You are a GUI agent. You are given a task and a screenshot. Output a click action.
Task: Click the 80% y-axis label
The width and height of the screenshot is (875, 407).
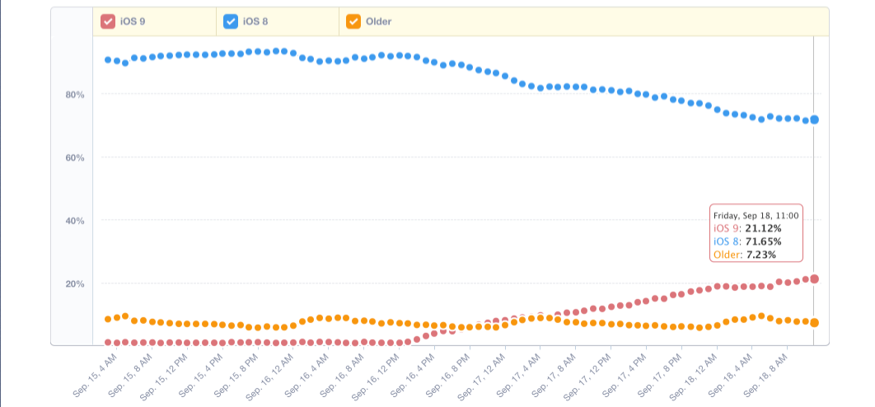coord(75,95)
